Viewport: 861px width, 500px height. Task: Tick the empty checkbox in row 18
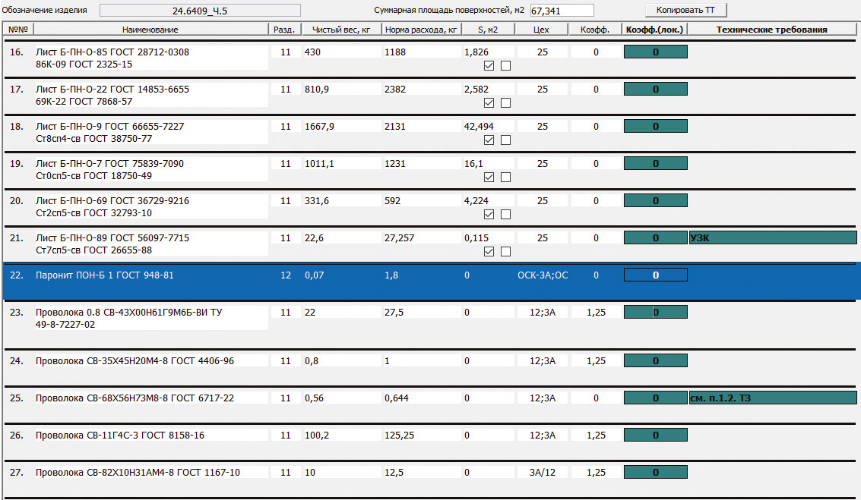pyautogui.click(x=505, y=140)
